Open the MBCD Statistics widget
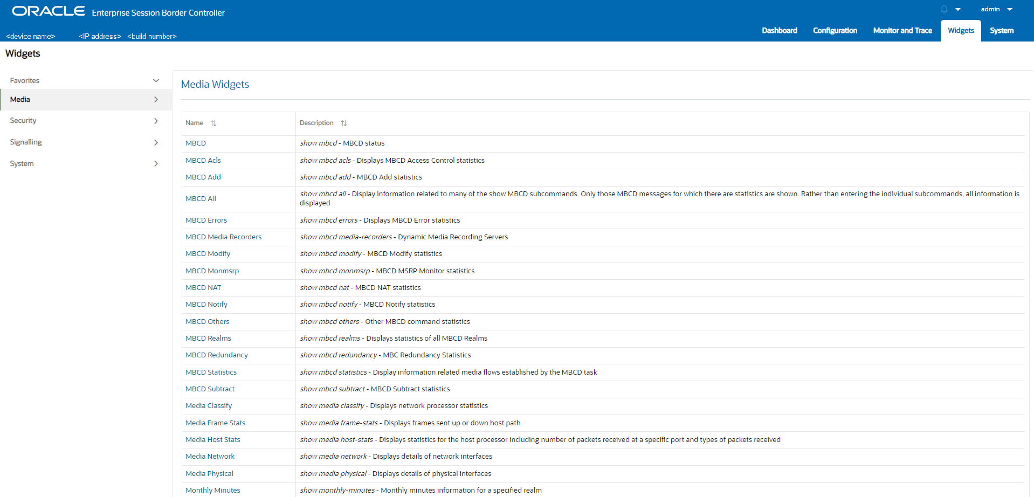Screen dimensions: 1034x497 point(211,372)
